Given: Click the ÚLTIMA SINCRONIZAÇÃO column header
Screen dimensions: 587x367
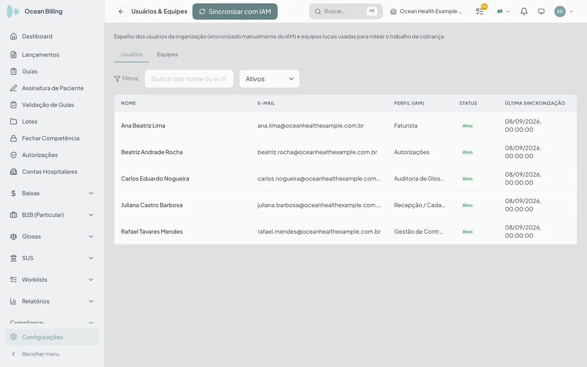Looking at the screenshot, I should (x=535, y=103).
